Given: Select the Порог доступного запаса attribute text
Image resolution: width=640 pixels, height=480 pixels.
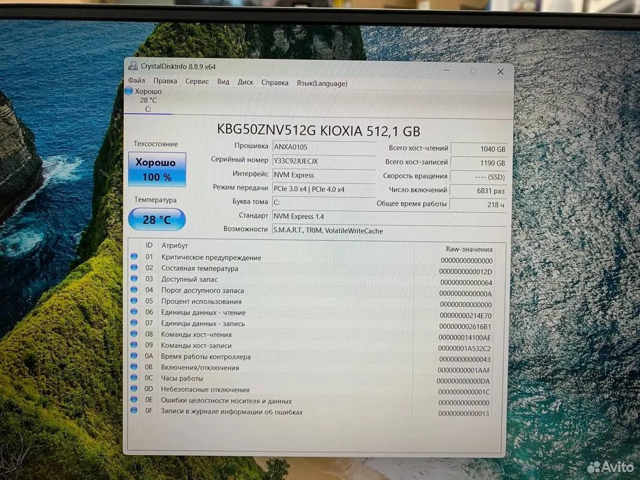Looking at the screenshot, I should (x=202, y=290).
